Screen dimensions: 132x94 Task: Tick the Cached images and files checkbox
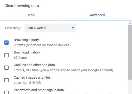pyautogui.click(x=6, y=80)
